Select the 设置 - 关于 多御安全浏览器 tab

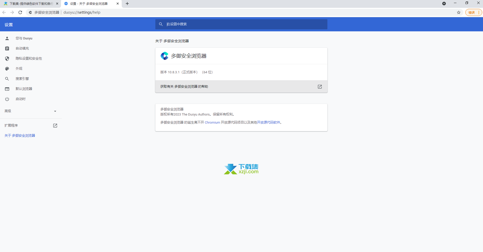coord(91,4)
